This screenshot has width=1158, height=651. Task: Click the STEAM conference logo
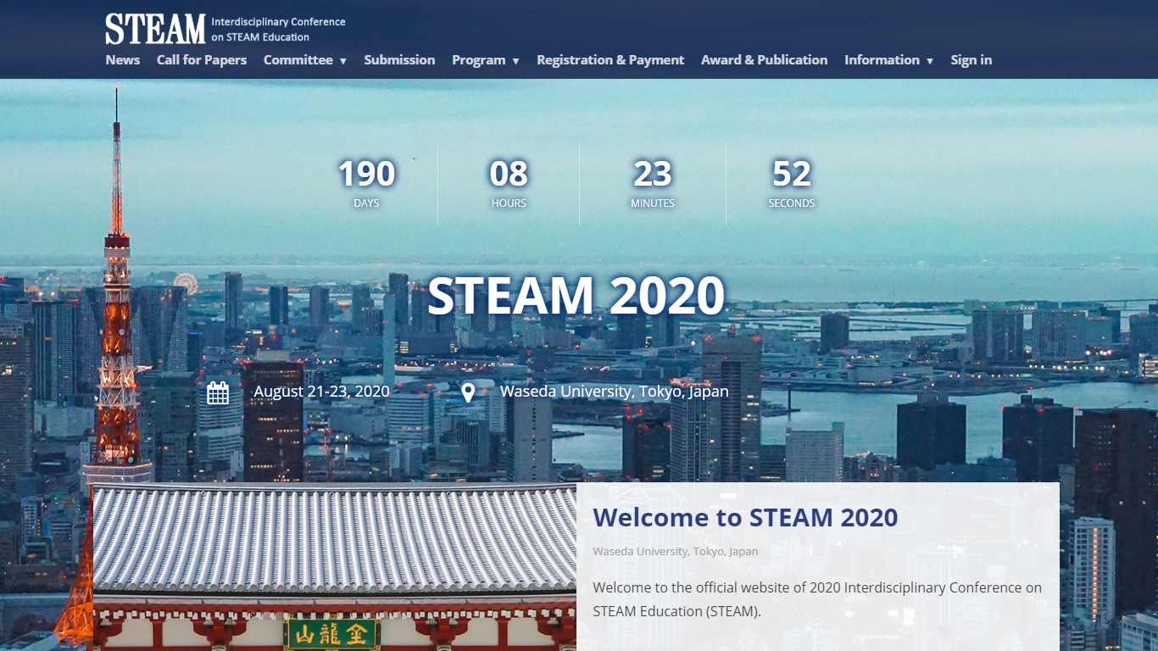pos(155,29)
